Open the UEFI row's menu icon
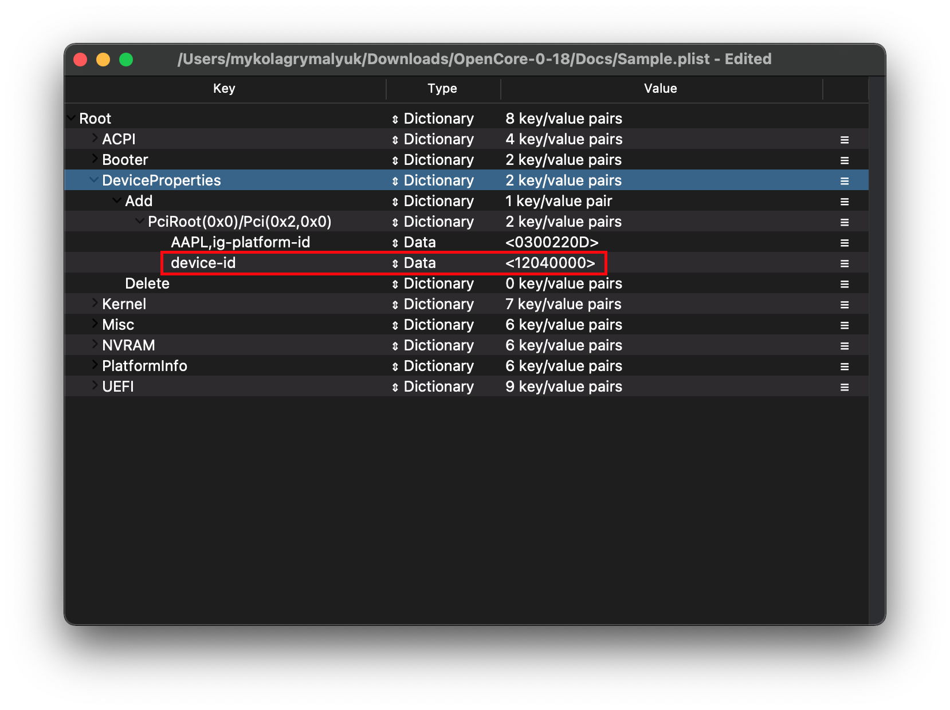Image resolution: width=950 pixels, height=710 pixels. pos(844,387)
